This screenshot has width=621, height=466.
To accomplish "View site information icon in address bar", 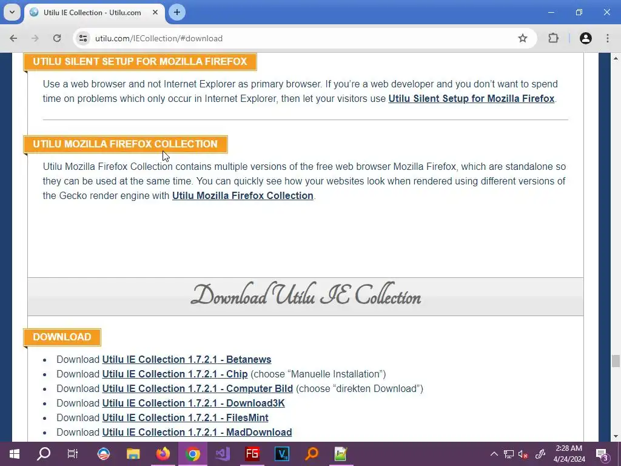I will click(82, 38).
